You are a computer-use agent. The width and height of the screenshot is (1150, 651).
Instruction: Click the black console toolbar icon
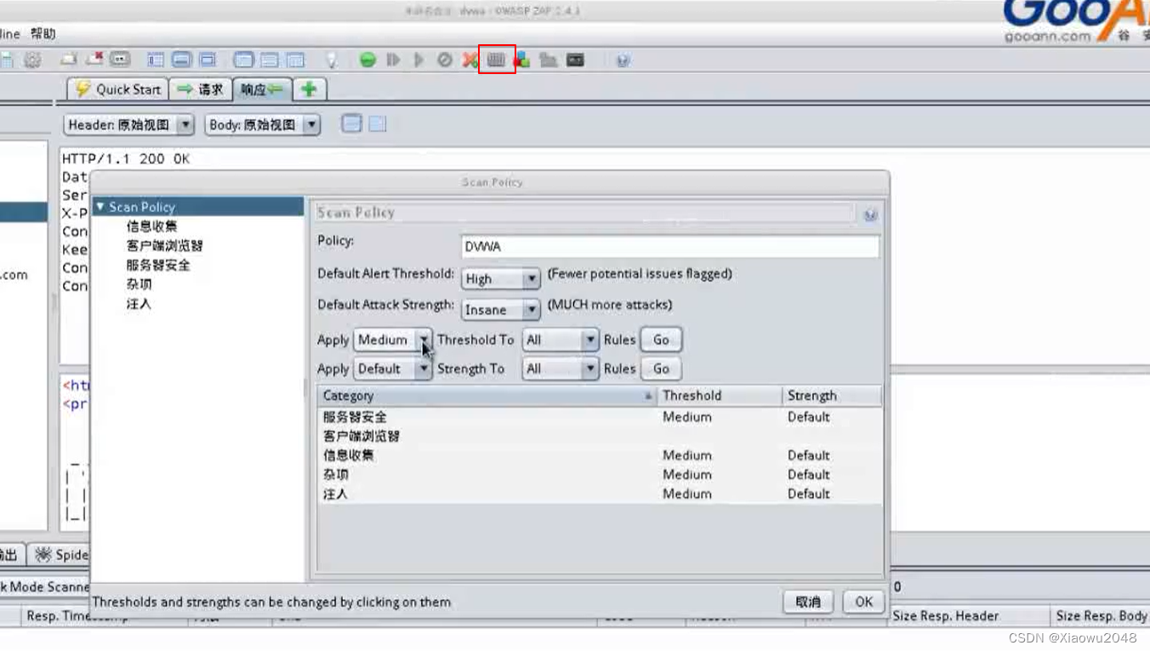[x=576, y=60]
